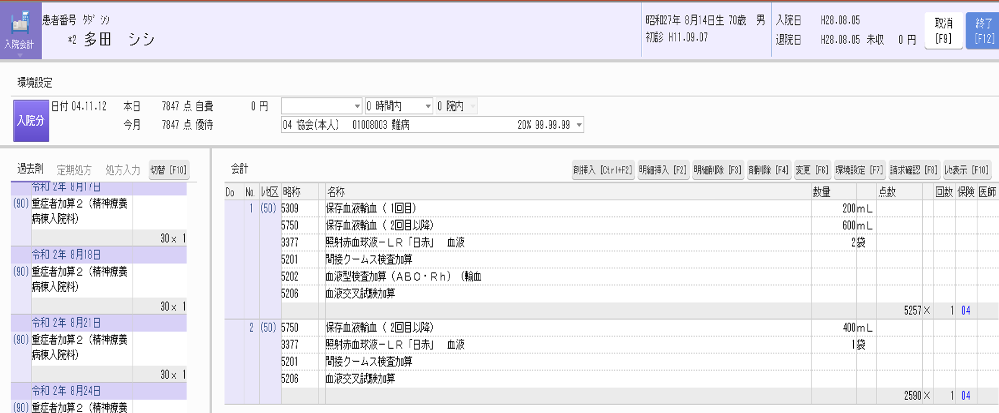Click the purple 入院分 button
The image size is (999, 413).
(x=31, y=121)
